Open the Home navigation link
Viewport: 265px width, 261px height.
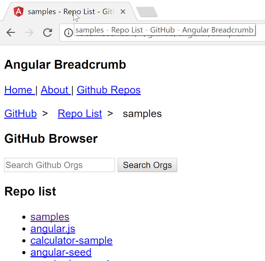coord(19,90)
